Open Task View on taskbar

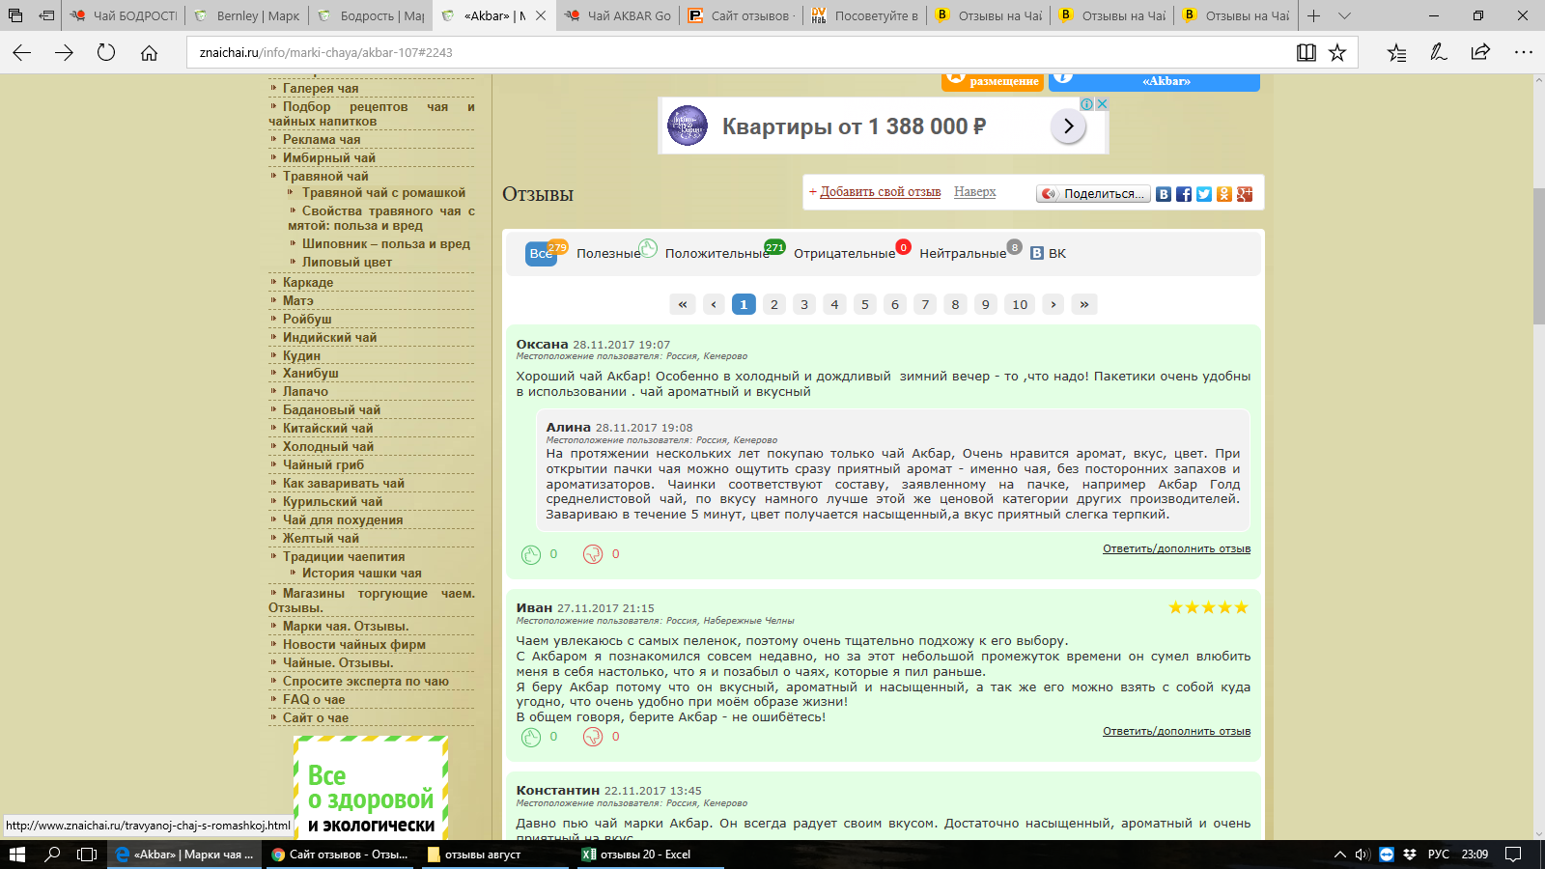87,855
